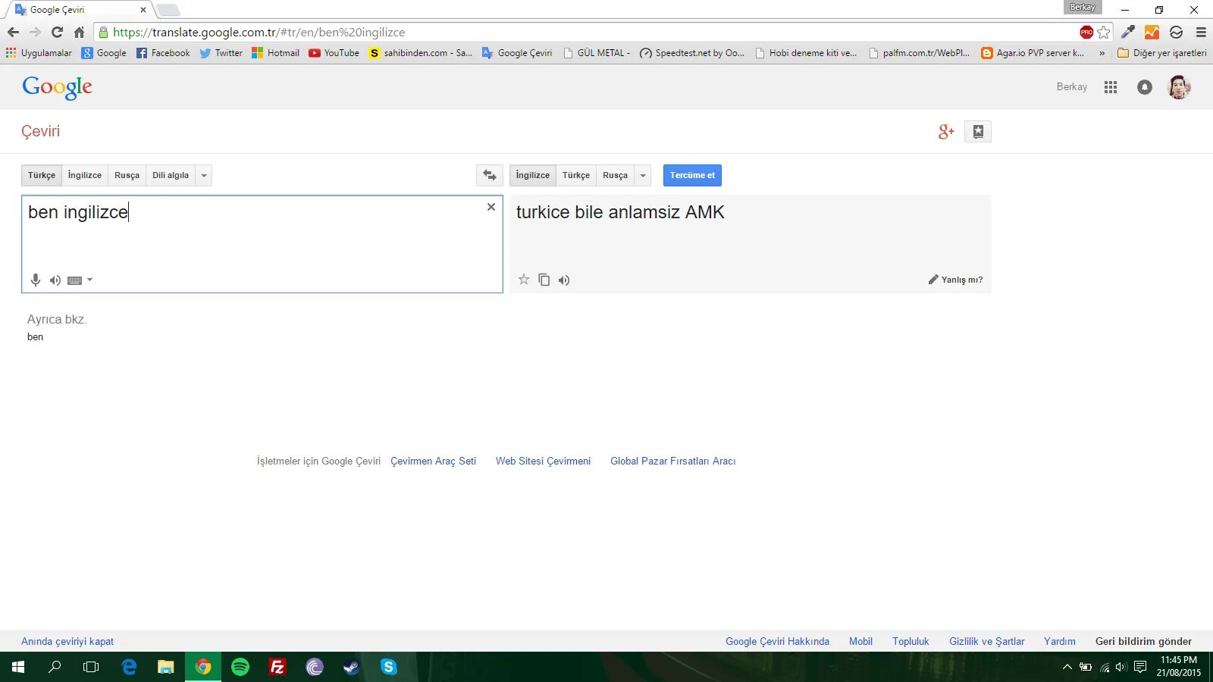The width and height of the screenshot is (1213, 682).
Task: Open the on-screen keyboard icon
Action: click(74, 280)
